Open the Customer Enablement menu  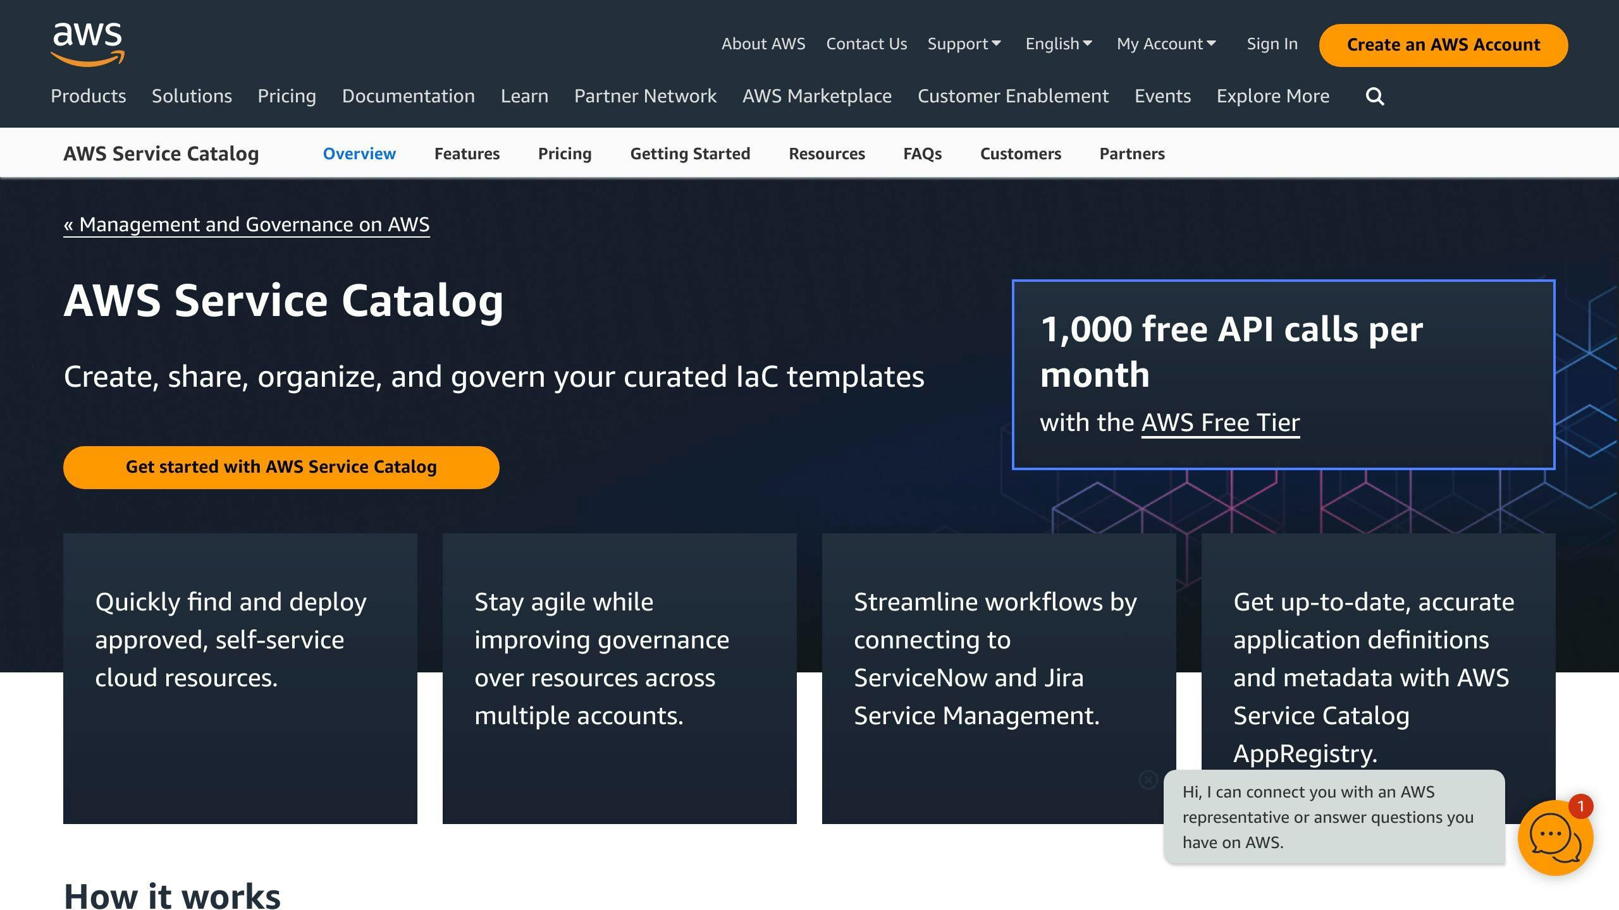1013,96
